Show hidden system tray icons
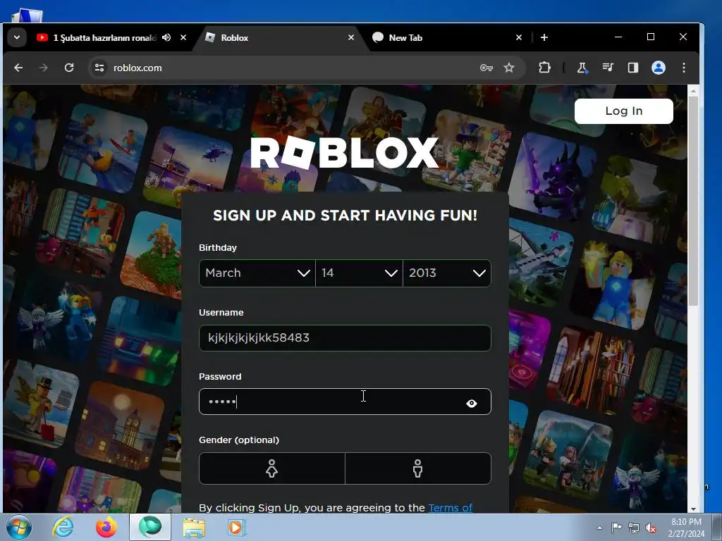 599,528
